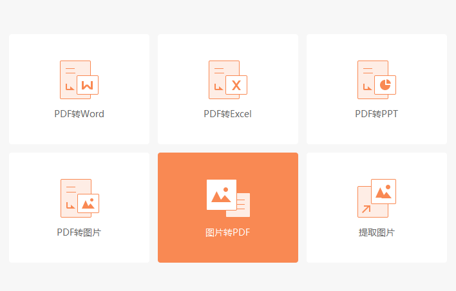Click the PDF转图片 picture icon
456x291 pixels.
[80, 198]
